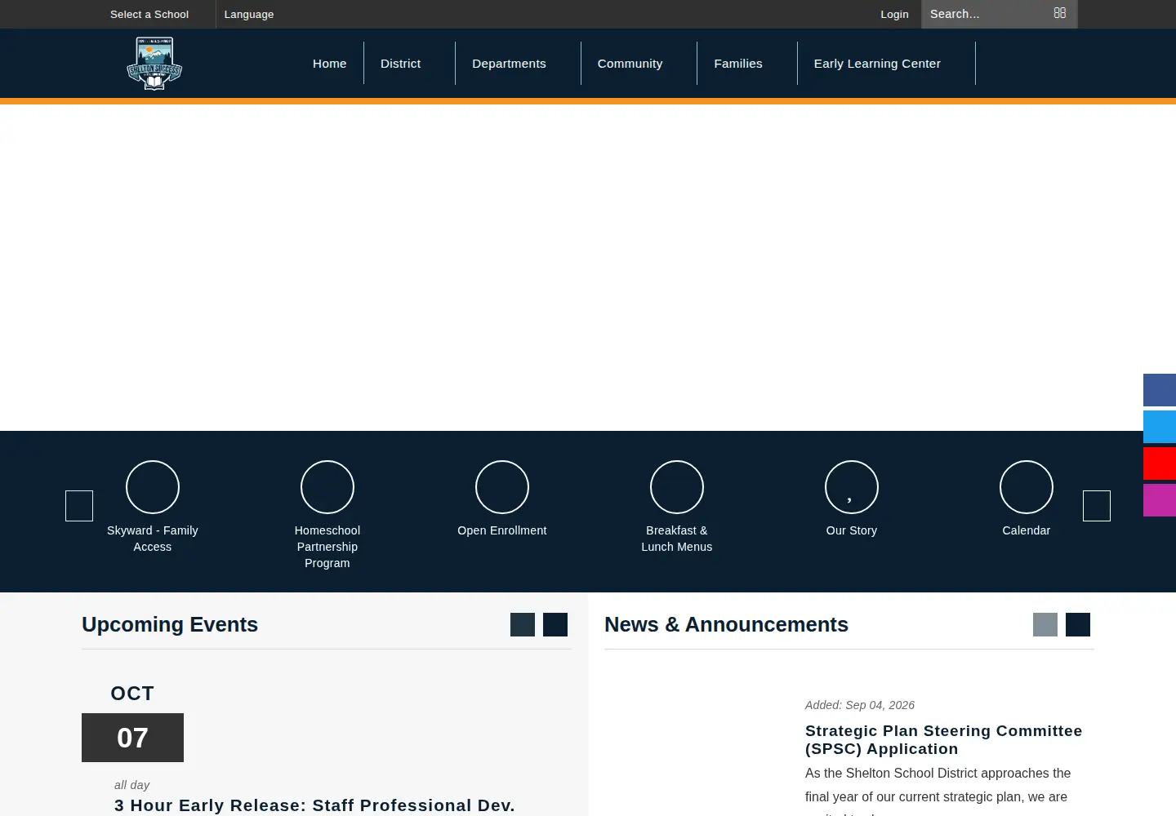Click the magenta Instagram side button
The width and height of the screenshot is (1176, 816).
pyautogui.click(x=1160, y=500)
